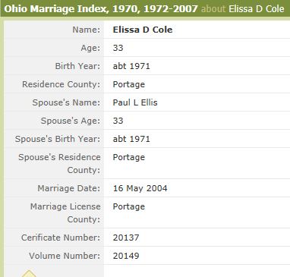This screenshot has height=277, width=290.
Task: Click the Spouse's Age value 33
Action: point(118,121)
